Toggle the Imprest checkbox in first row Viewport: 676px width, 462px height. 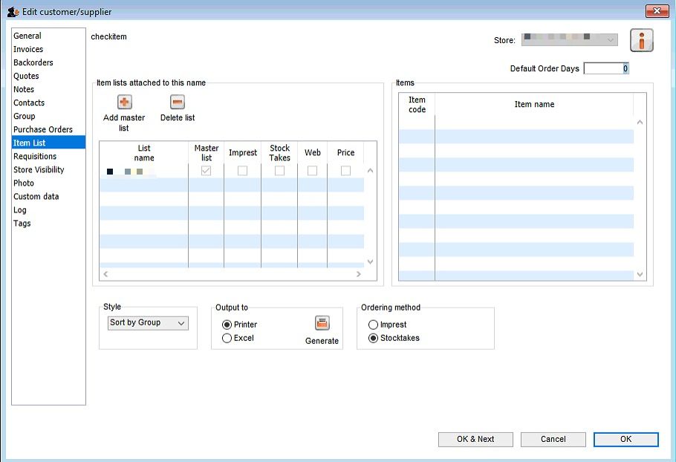(242, 171)
